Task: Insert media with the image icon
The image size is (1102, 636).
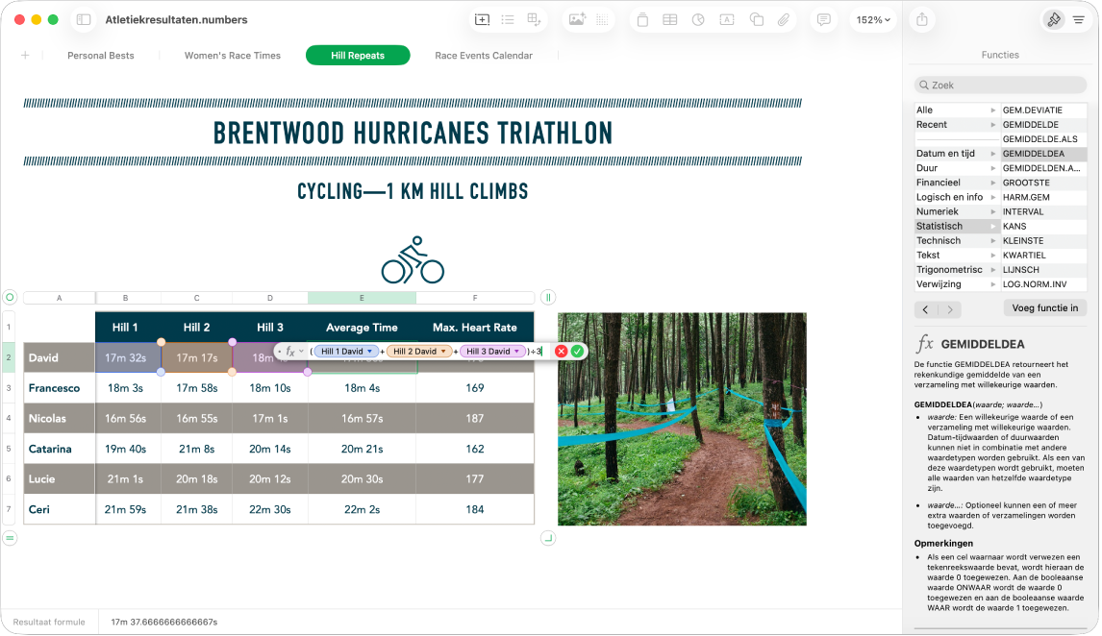Action: click(x=577, y=19)
